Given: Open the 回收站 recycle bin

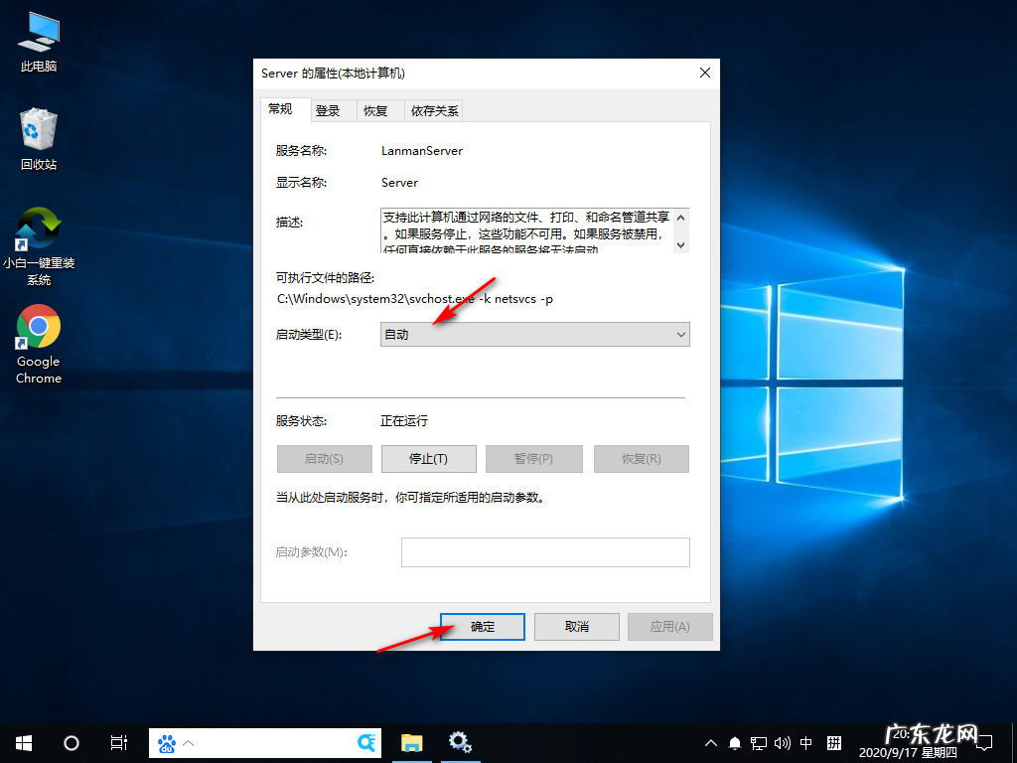Looking at the screenshot, I should (38, 129).
